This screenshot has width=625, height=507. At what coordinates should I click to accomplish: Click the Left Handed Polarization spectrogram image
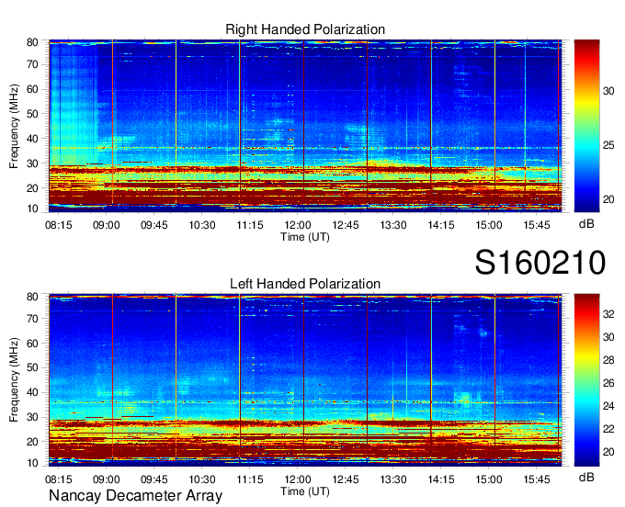tap(305, 380)
